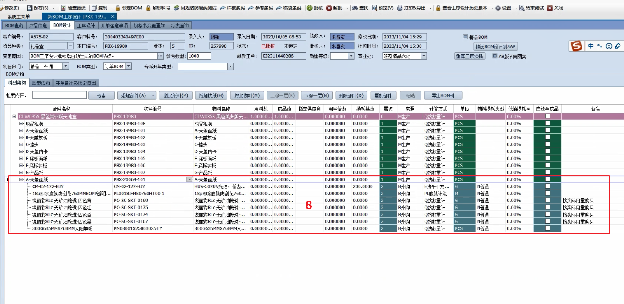This screenshot has width=624, height=304.
Task: Toggle 自选半成品 checkbox in the G-产品托 row
Action: [x=547, y=172]
